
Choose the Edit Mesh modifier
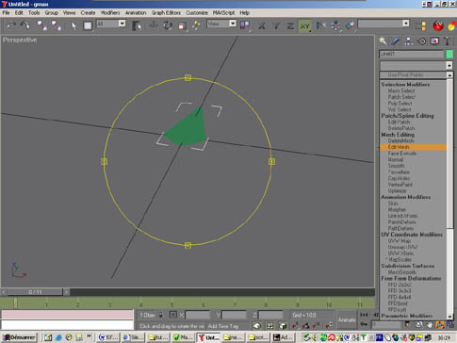413,147
